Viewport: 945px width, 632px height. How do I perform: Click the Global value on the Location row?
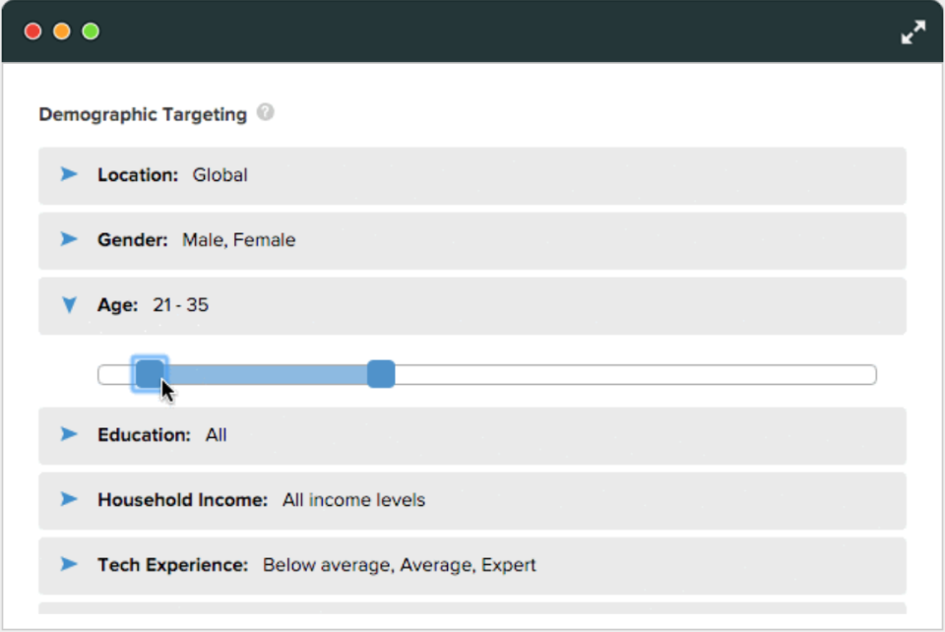220,174
